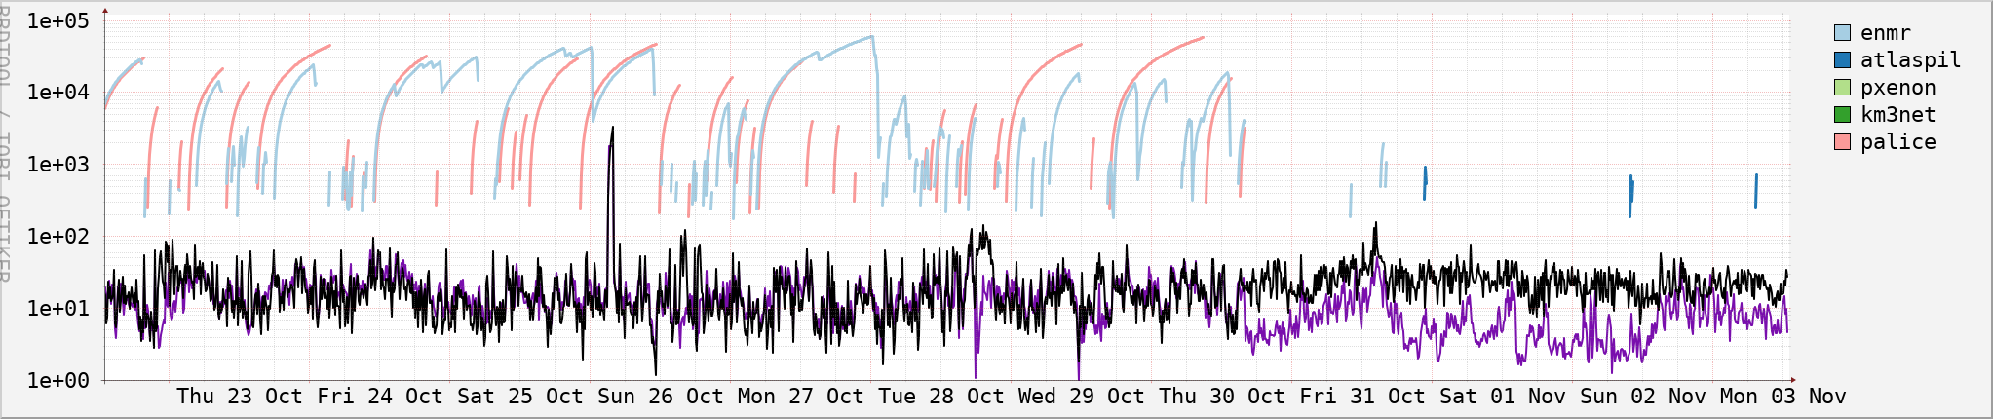The height and width of the screenshot is (419, 1993).
Task: Click the Mon 03 Nov date label
Action: pyautogui.click(x=1783, y=397)
